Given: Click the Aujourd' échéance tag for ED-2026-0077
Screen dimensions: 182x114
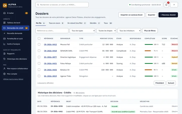Looking at the screenshot, I should pyautogui.click(x=174, y=57).
